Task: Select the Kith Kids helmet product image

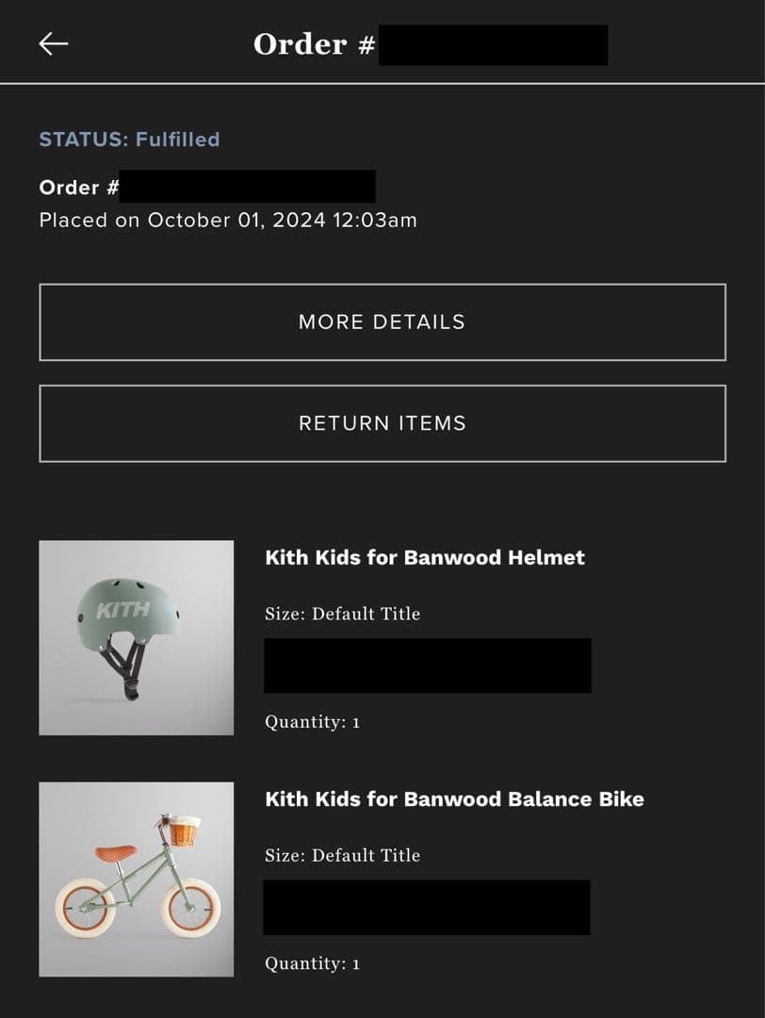Action: (x=136, y=636)
